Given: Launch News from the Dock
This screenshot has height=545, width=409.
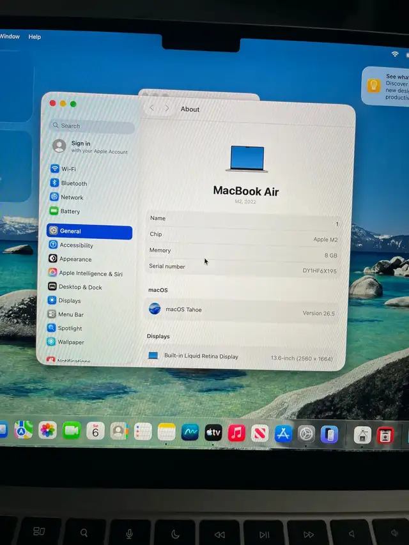Looking at the screenshot, I should click(260, 433).
